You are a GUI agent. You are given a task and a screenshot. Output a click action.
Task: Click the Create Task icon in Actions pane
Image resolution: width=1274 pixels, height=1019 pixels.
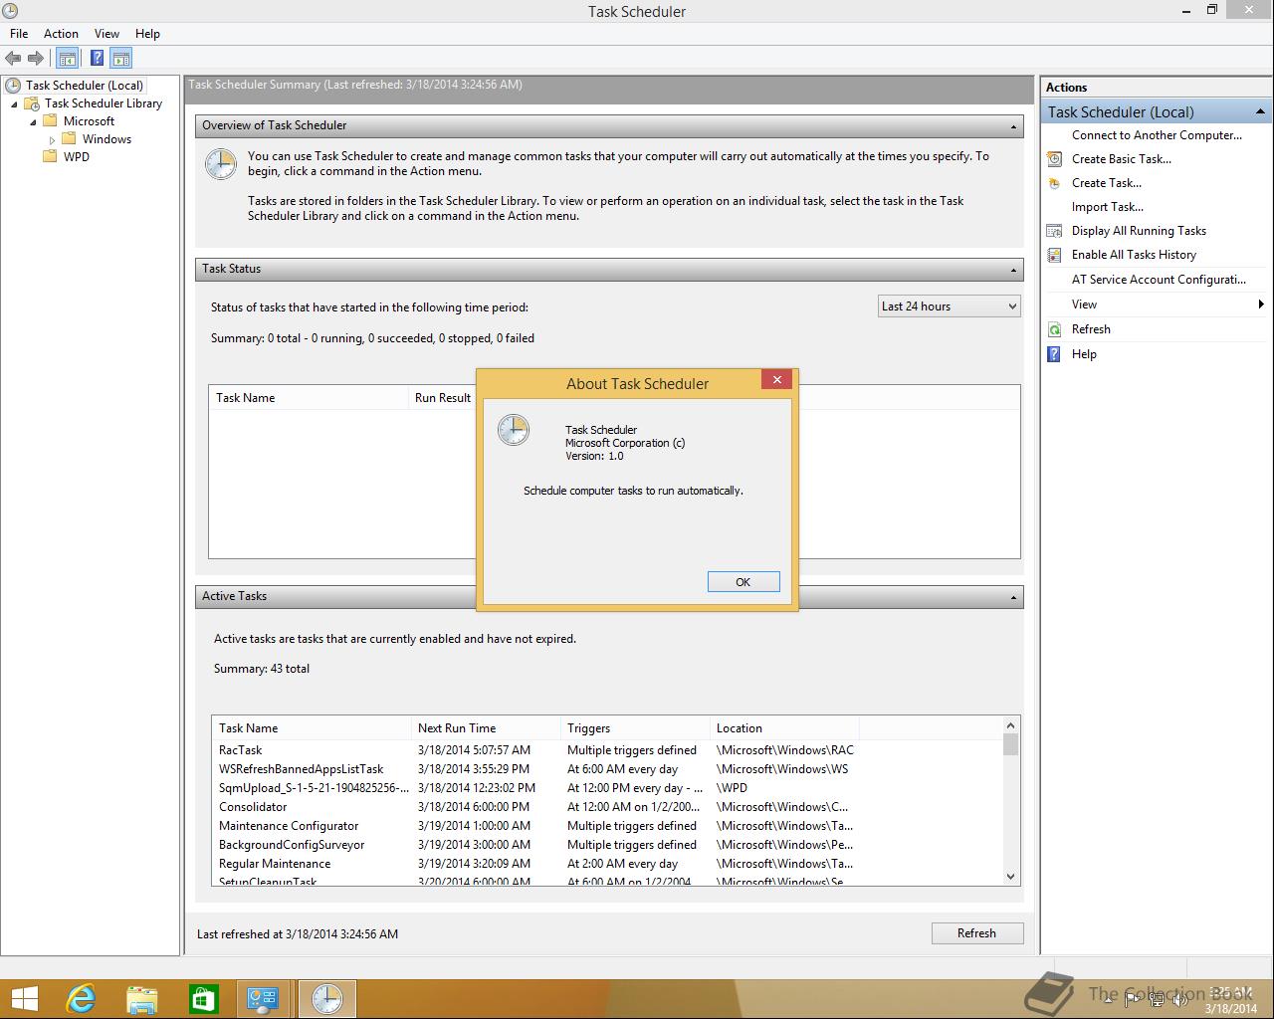pyautogui.click(x=1054, y=183)
